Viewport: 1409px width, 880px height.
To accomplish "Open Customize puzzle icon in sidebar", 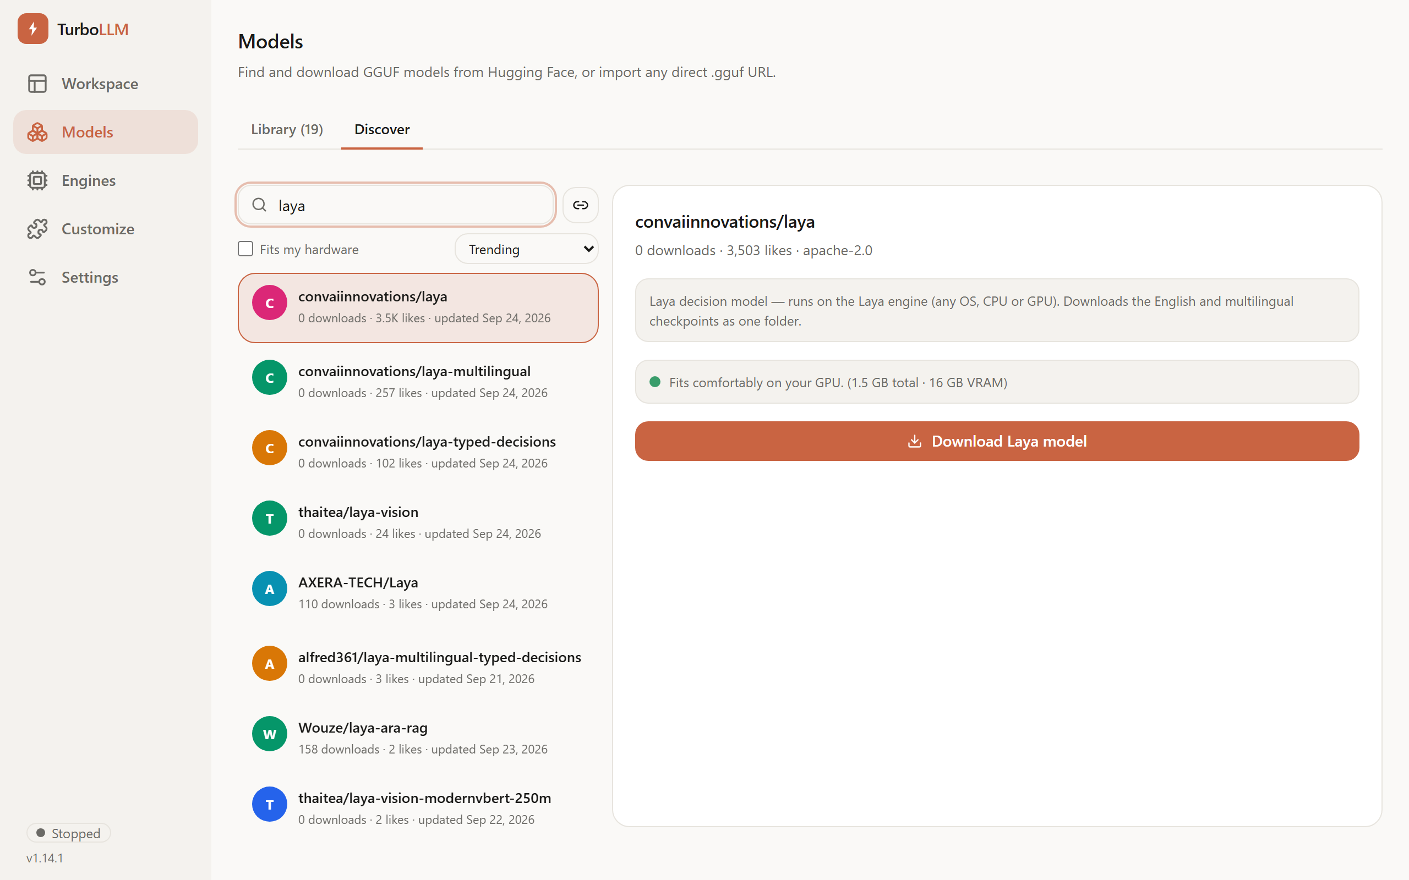I will tap(37, 229).
